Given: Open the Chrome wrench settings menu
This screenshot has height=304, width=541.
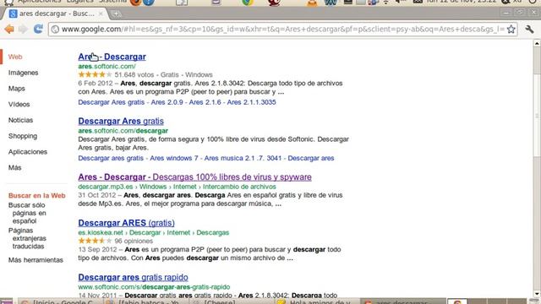Looking at the screenshot, I should (x=529, y=30).
